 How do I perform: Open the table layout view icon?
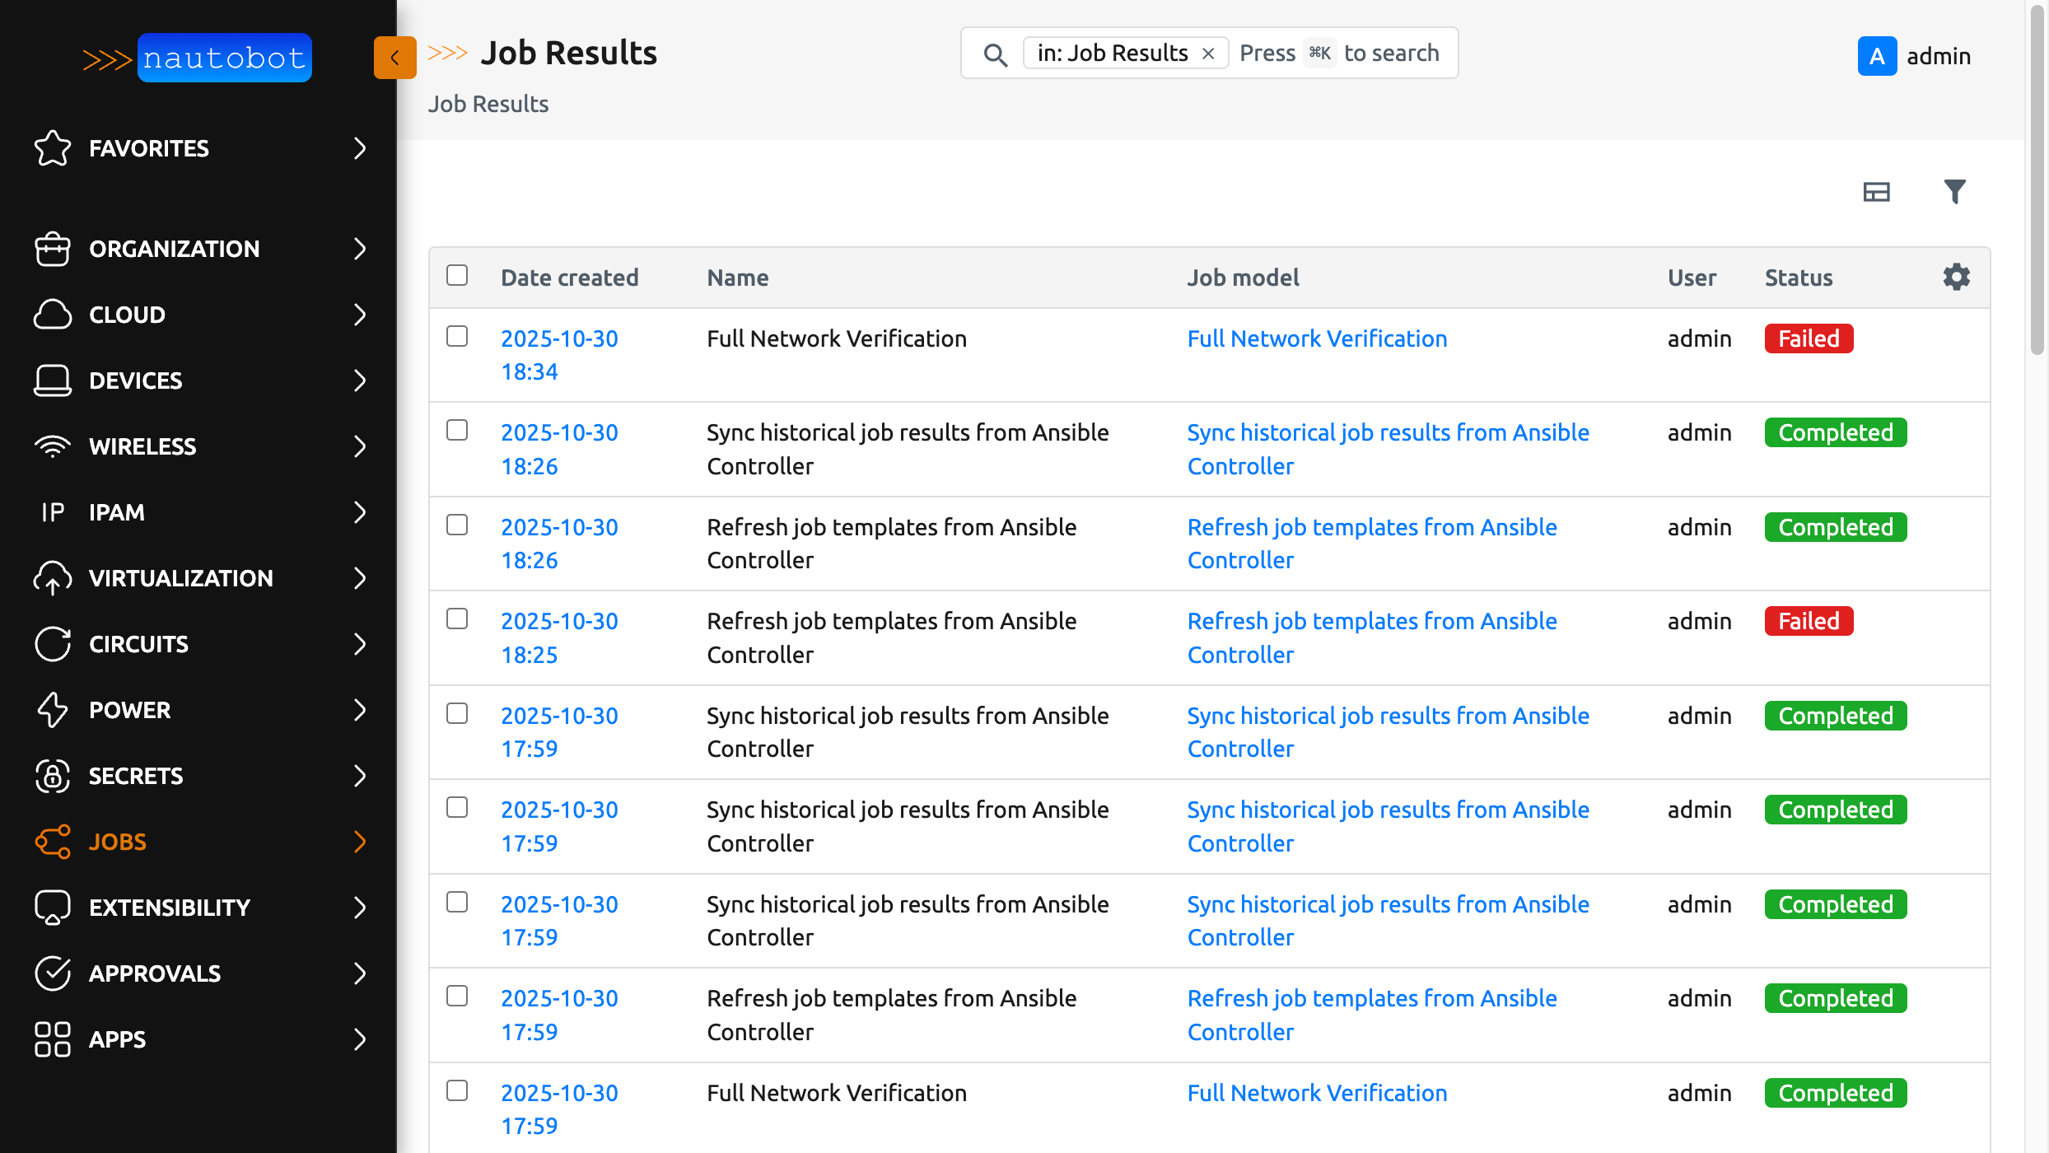click(1878, 192)
